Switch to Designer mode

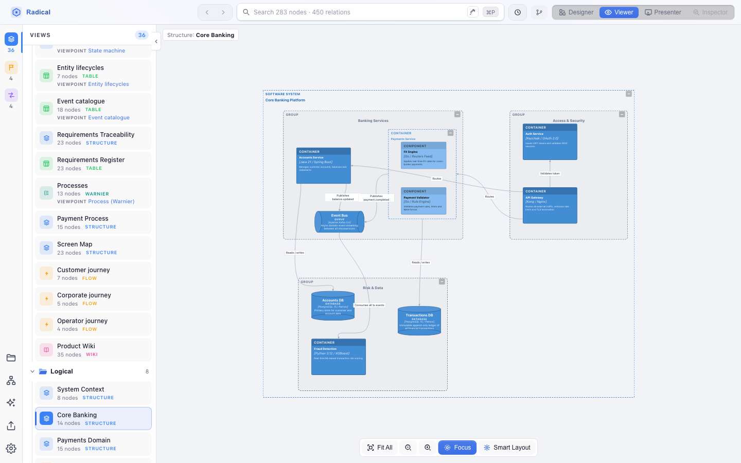[x=576, y=12]
